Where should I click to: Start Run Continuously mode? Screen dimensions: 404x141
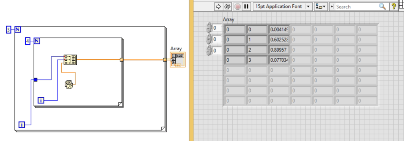point(227,7)
